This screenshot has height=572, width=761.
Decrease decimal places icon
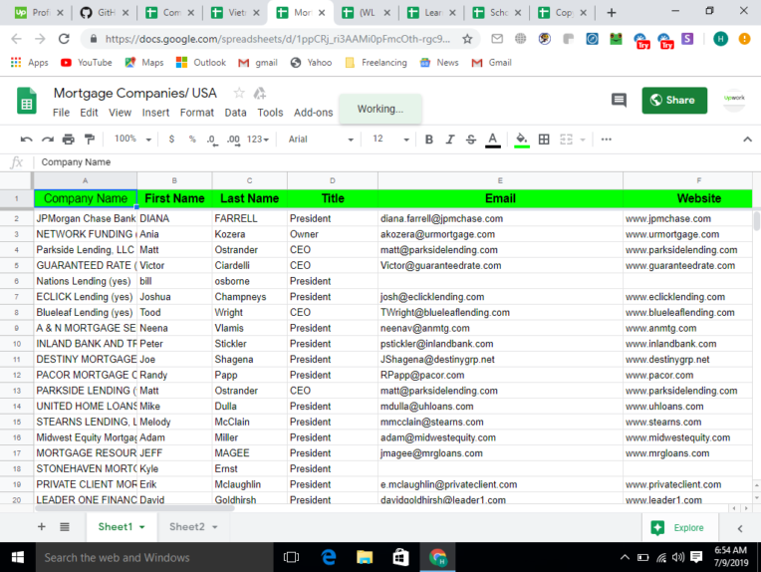(211, 140)
